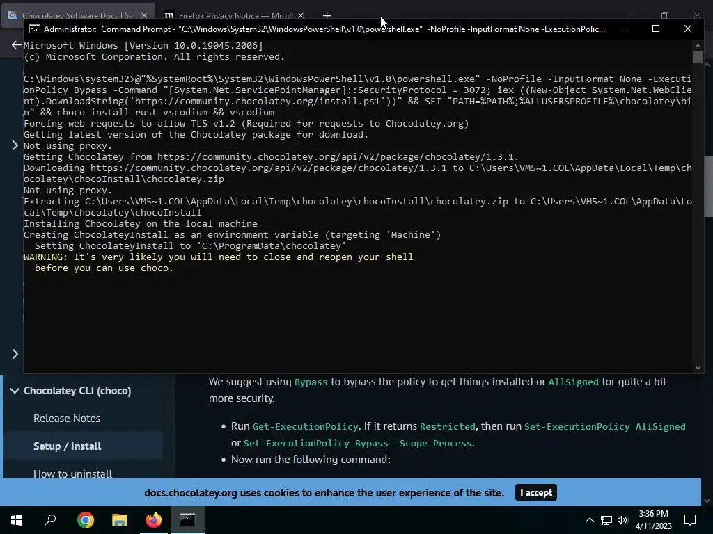Screen dimensions: 713x534
Task: Click Get-ExecutionPolicy code text
Action: (305, 426)
